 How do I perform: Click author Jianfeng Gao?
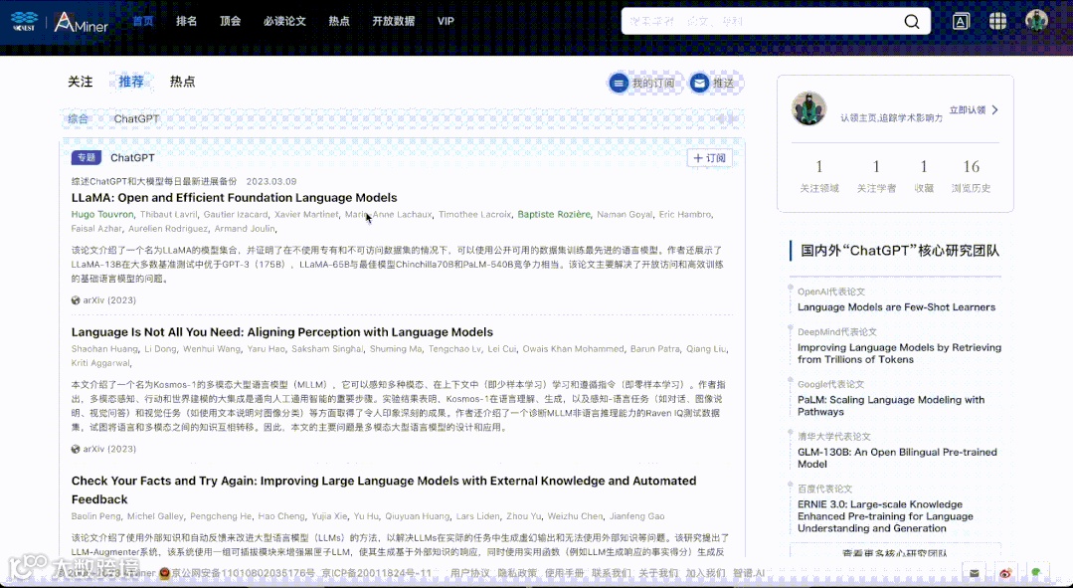point(636,516)
